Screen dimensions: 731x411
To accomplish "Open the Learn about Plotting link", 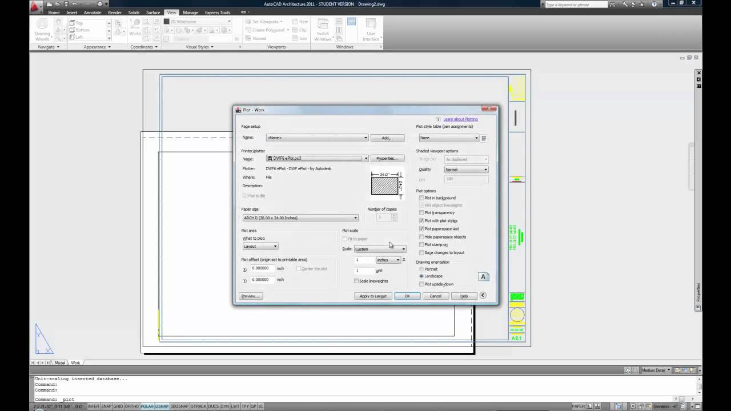I will click(460, 119).
